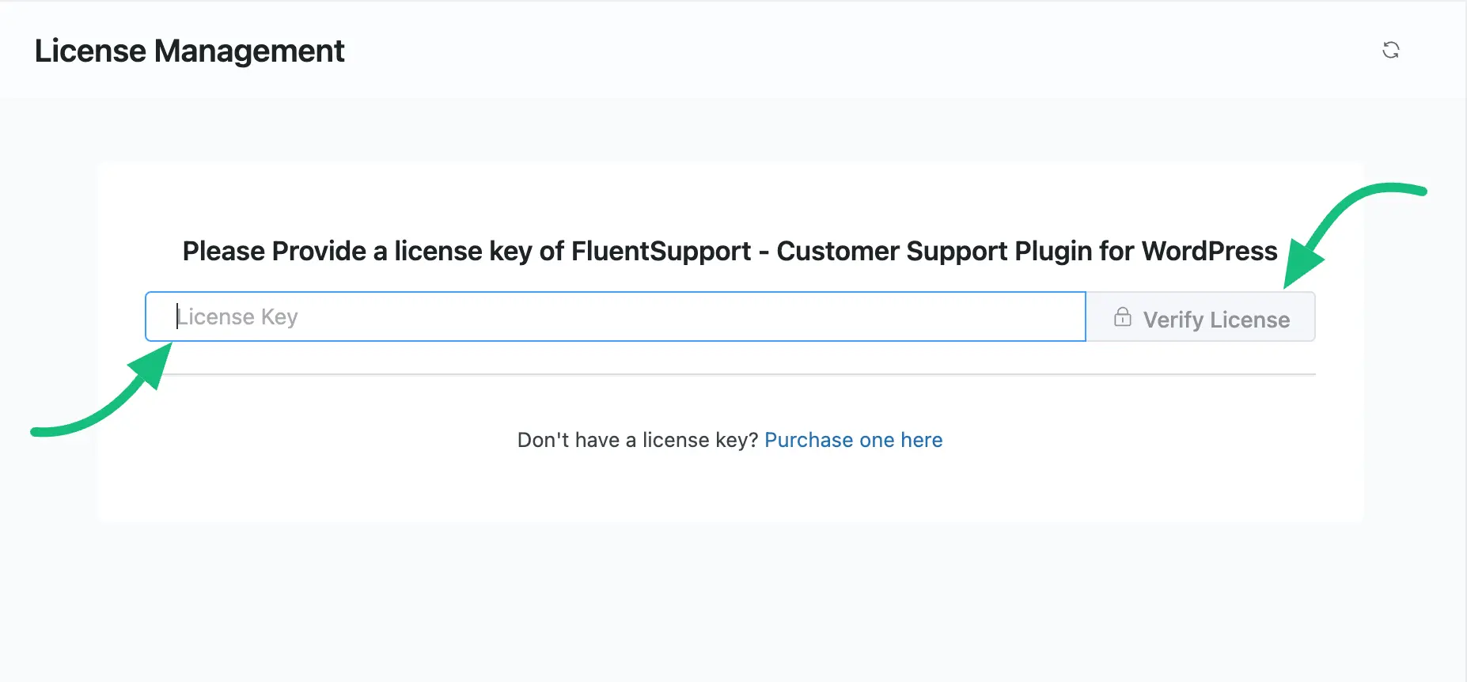1467x682 pixels.
Task: Focus the License Key input field
Action: point(616,316)
